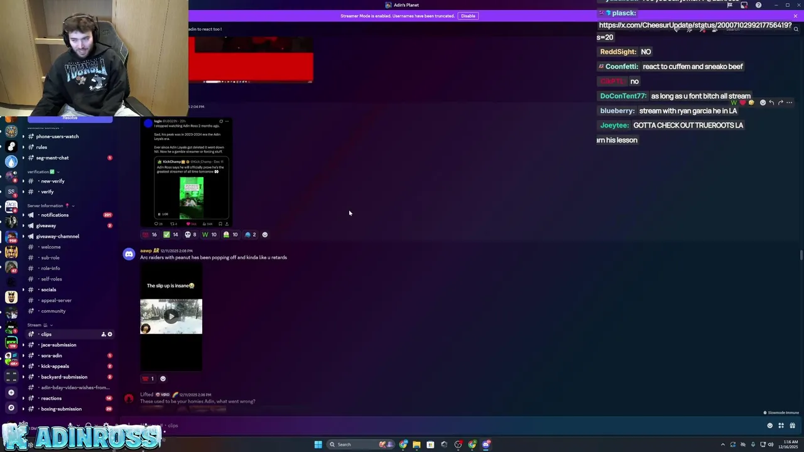Toggle the first reaction showing 16
This screenshot has height=452, width=804.
[x=149, y=235]
